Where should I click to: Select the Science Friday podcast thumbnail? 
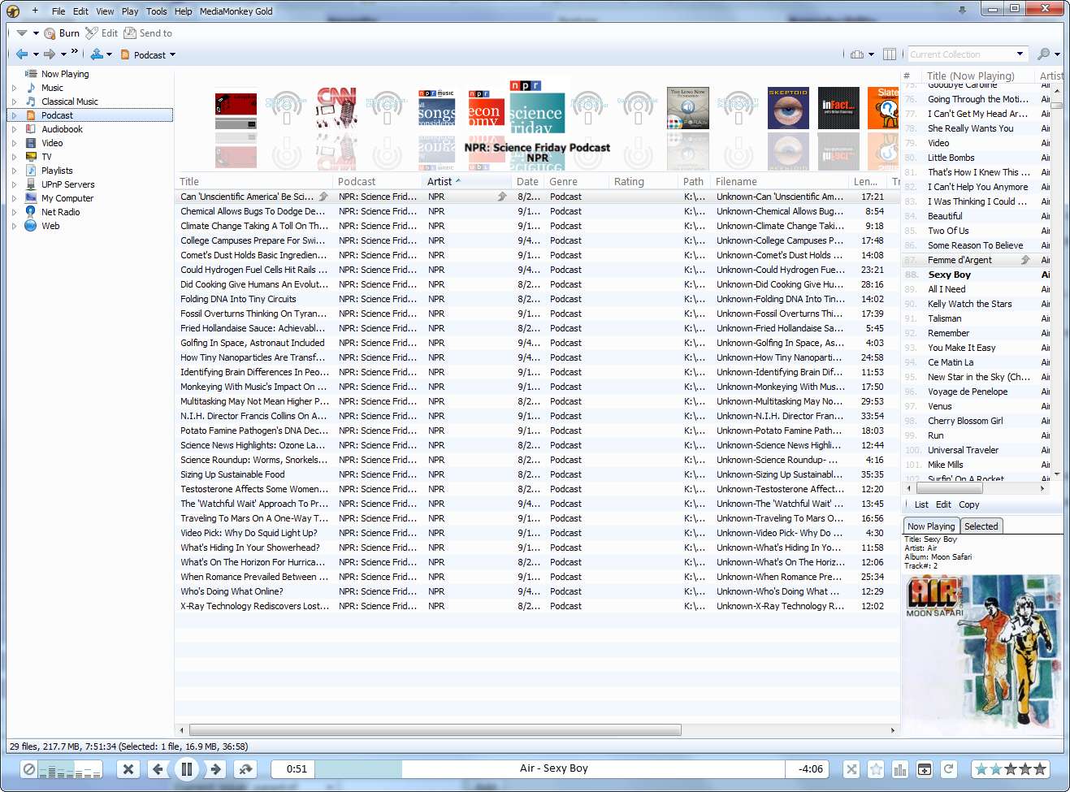pos(536,114)
